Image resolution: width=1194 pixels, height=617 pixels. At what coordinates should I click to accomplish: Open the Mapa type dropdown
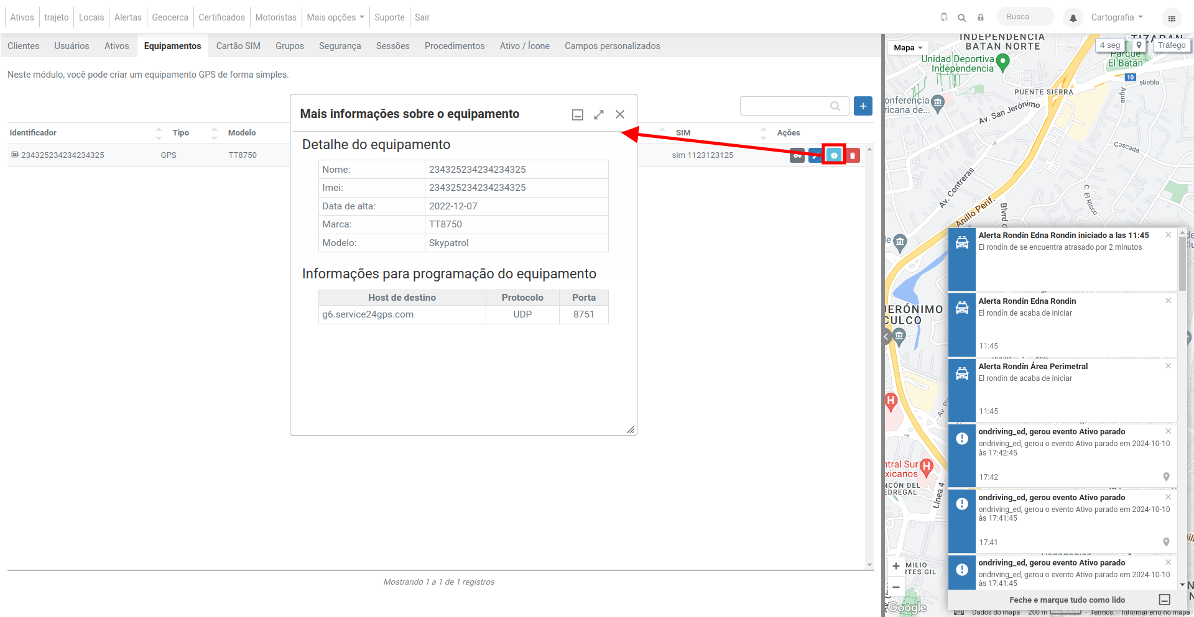point(908,48)
